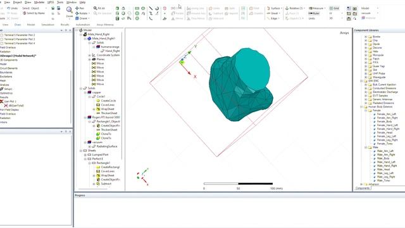Expand the Coordinate System tree node
This screenshot has height=228, width=405.
pyautogui.click(x=89, y=55)
